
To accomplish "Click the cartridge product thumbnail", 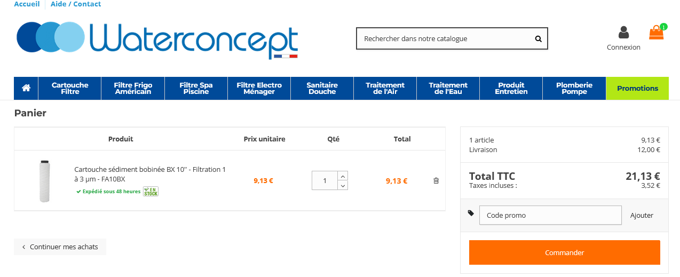I will (x=44, y=181).
